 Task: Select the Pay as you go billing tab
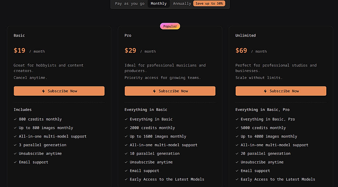[130, 3]
